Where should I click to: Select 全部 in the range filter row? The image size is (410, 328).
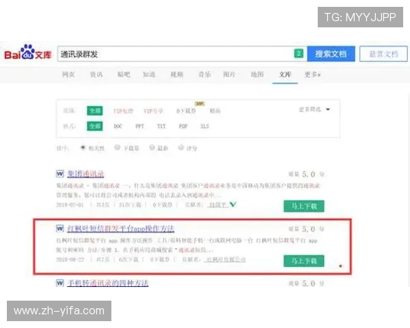pyautogui.click(x=95, y=111)
